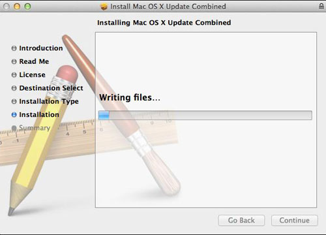The width and height of the screenshot is (326, 235).
Task: Click the package icon beside the window title
Action: tap(104, 7)
